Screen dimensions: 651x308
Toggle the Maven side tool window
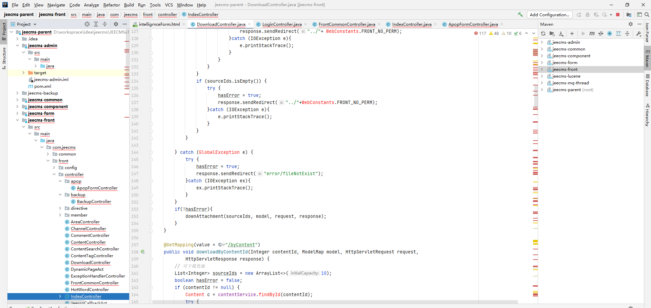[647, 58]
